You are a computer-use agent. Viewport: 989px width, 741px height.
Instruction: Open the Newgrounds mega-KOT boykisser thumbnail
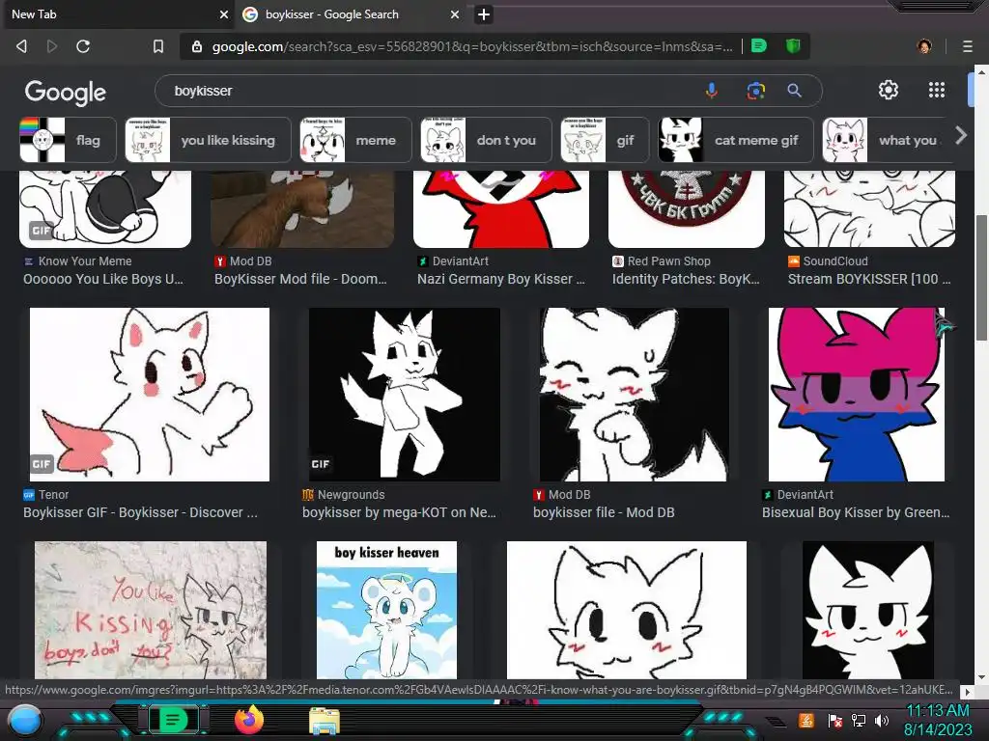405,395
